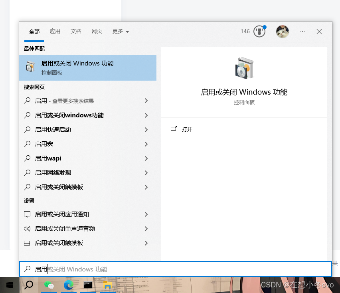Select web suggestion 启用网络发现
Viewport: 340px width, 293px height.
coord(88,172)
